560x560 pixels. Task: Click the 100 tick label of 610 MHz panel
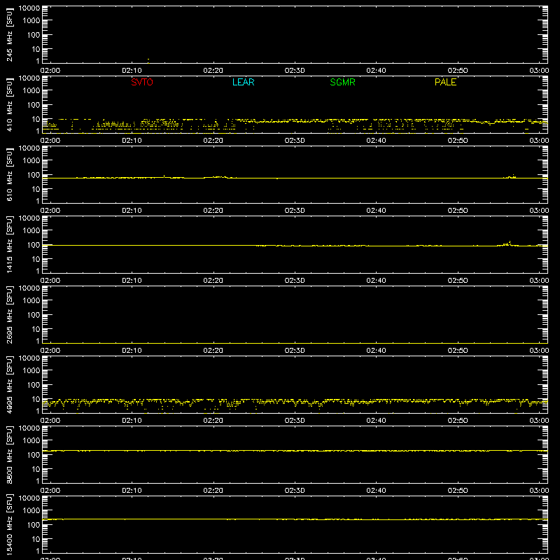pos(34,175)
